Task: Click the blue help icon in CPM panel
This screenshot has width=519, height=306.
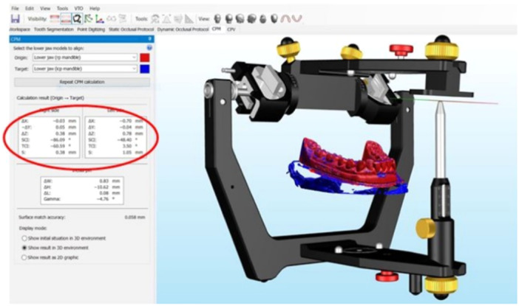Action: (149, 48)
